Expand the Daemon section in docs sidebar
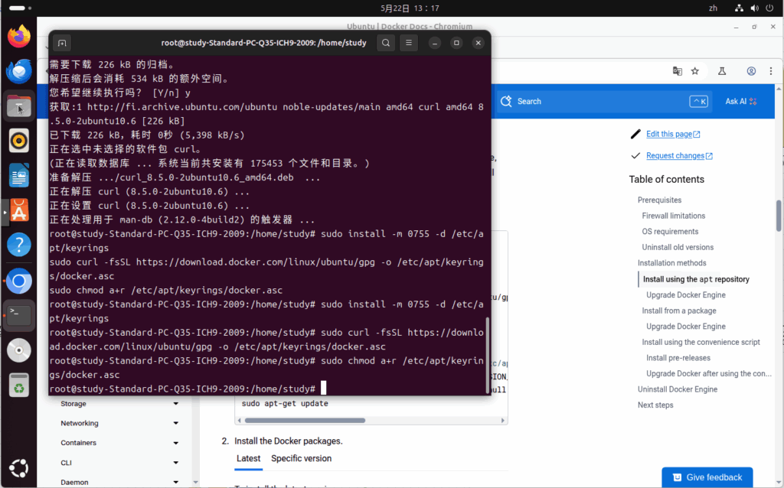The height and width of the screenshot is (488, 784). click(176, 483)
